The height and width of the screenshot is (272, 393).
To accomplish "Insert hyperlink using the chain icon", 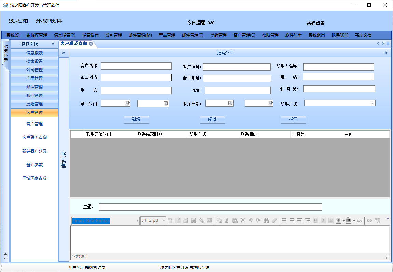I will click(369, 220).
